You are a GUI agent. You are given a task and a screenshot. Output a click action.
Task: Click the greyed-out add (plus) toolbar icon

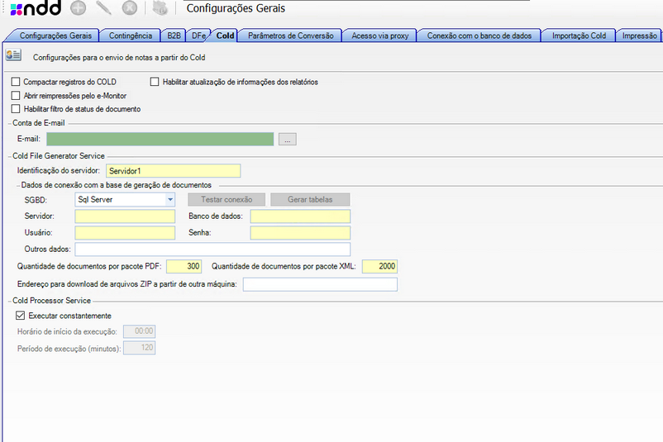click(78, 9)
